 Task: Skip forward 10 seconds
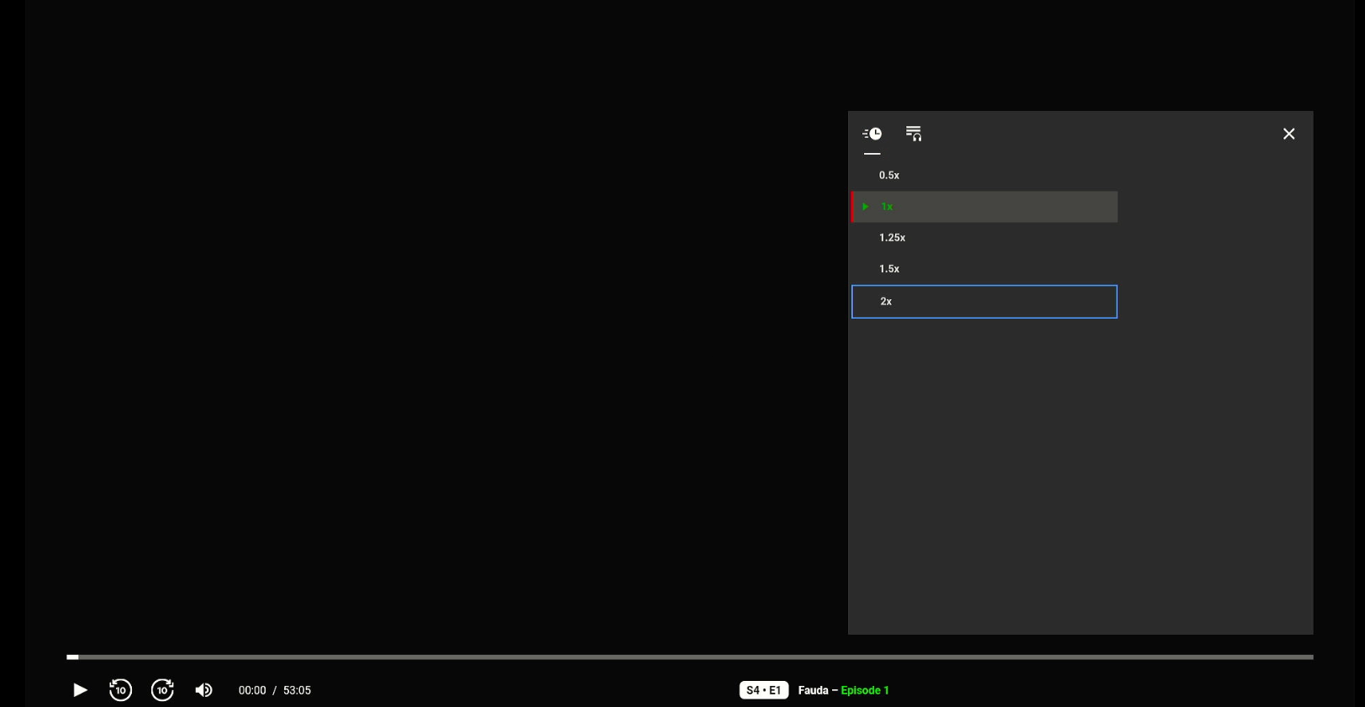[x=162, y=690]
